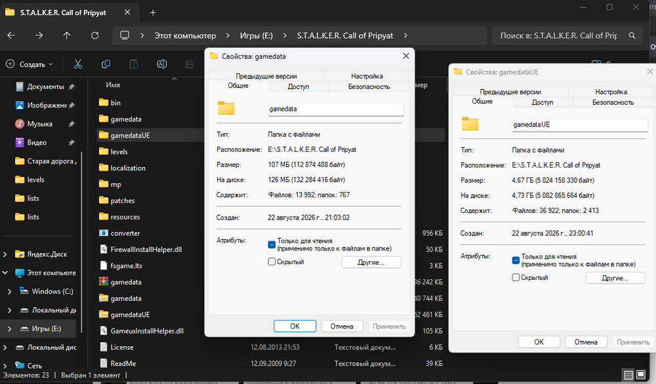Viewport: 656px width, 384px height.
Task: Open Доступ tab in gamedataUE properties
Action: click(x=543, y=102)
